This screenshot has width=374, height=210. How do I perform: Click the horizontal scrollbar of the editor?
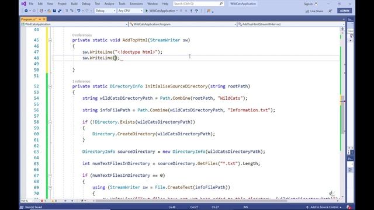click(191, 201)
